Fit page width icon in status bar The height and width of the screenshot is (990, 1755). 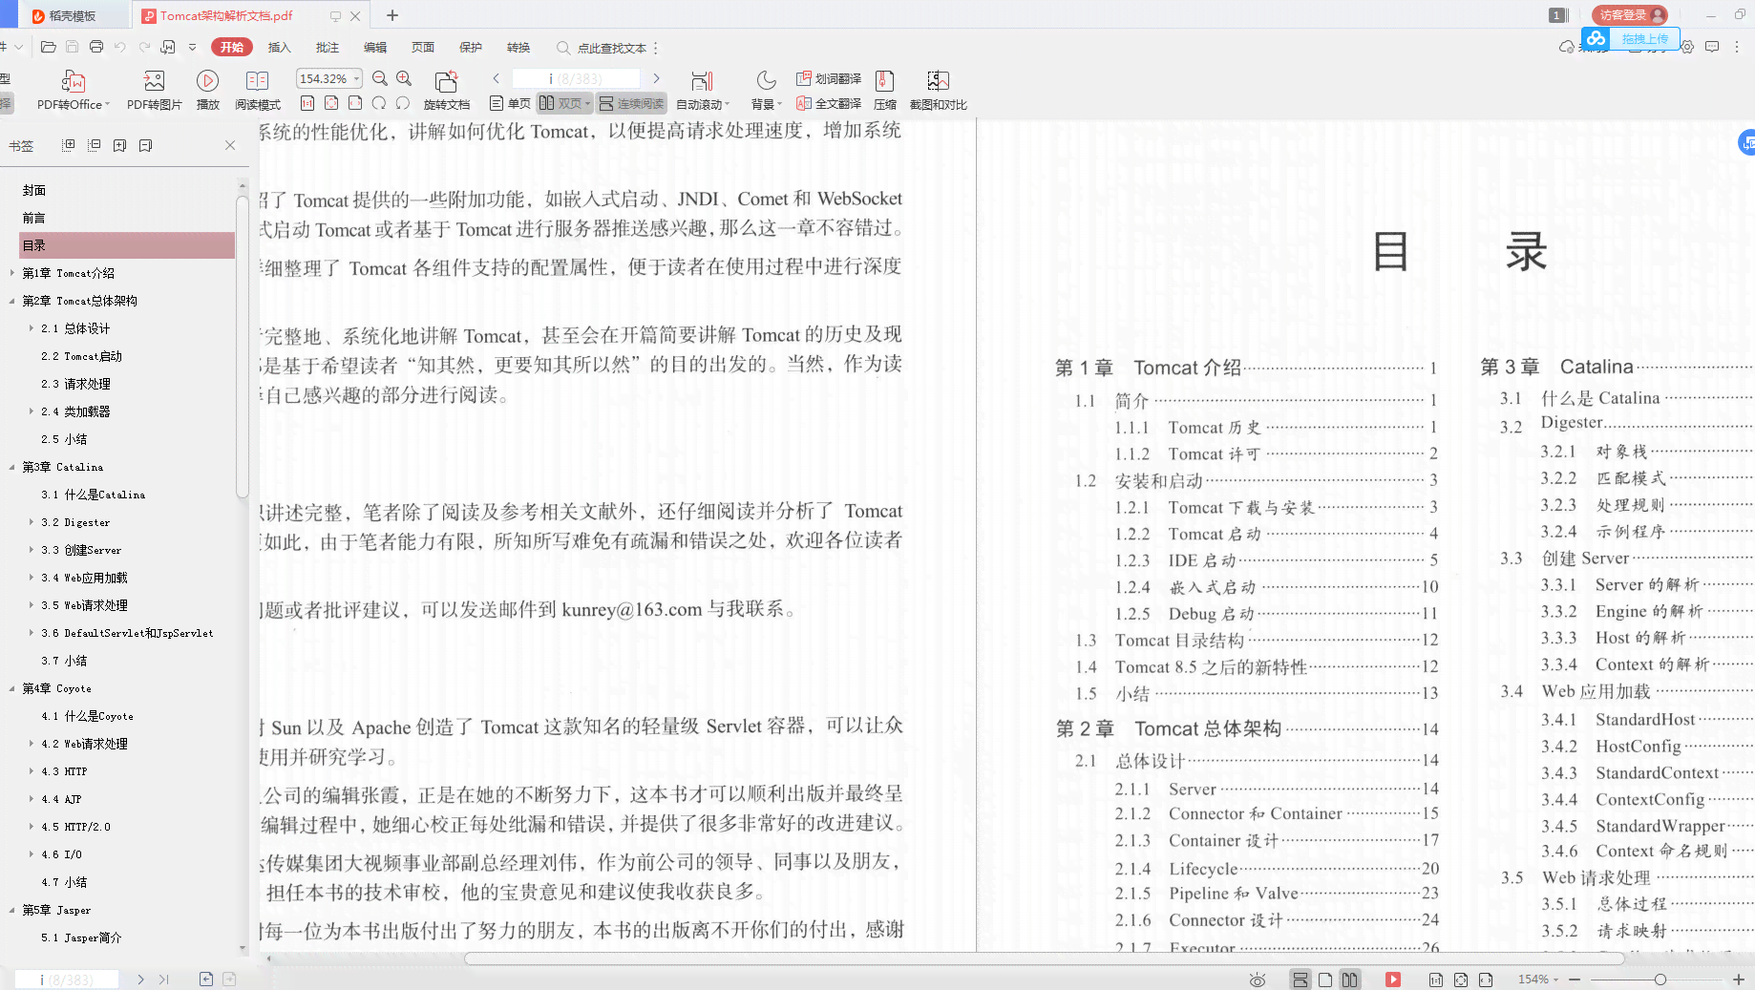(1486, 979)
